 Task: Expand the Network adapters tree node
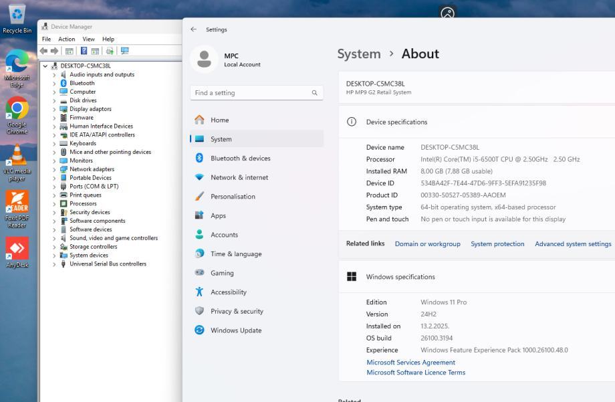point(55,169)
